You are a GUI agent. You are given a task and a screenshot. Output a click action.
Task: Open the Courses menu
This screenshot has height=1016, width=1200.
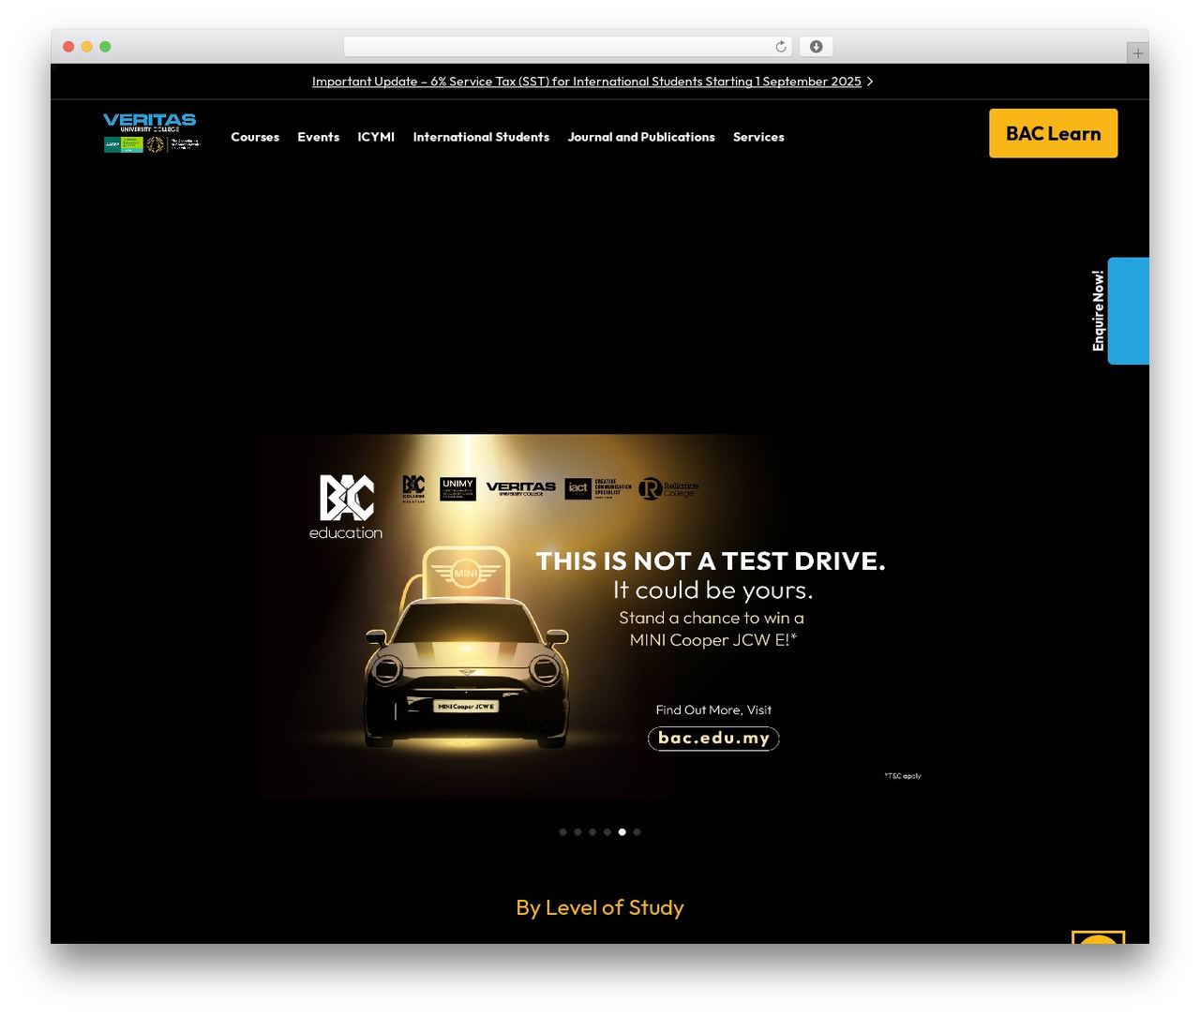tap(255, 137)
